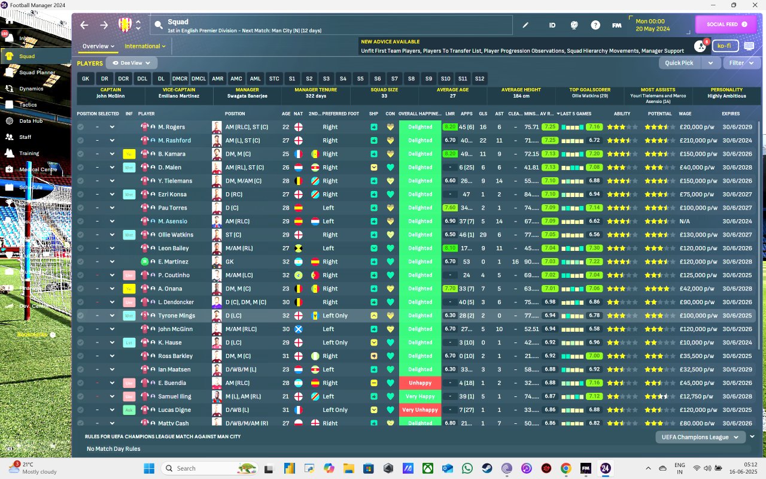Click the Windows Start button

[149, 468]
